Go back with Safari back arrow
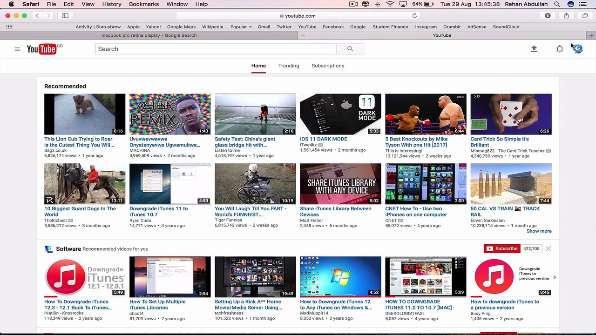The height and width of the screenshot is (335, 596). pos(37,16)
